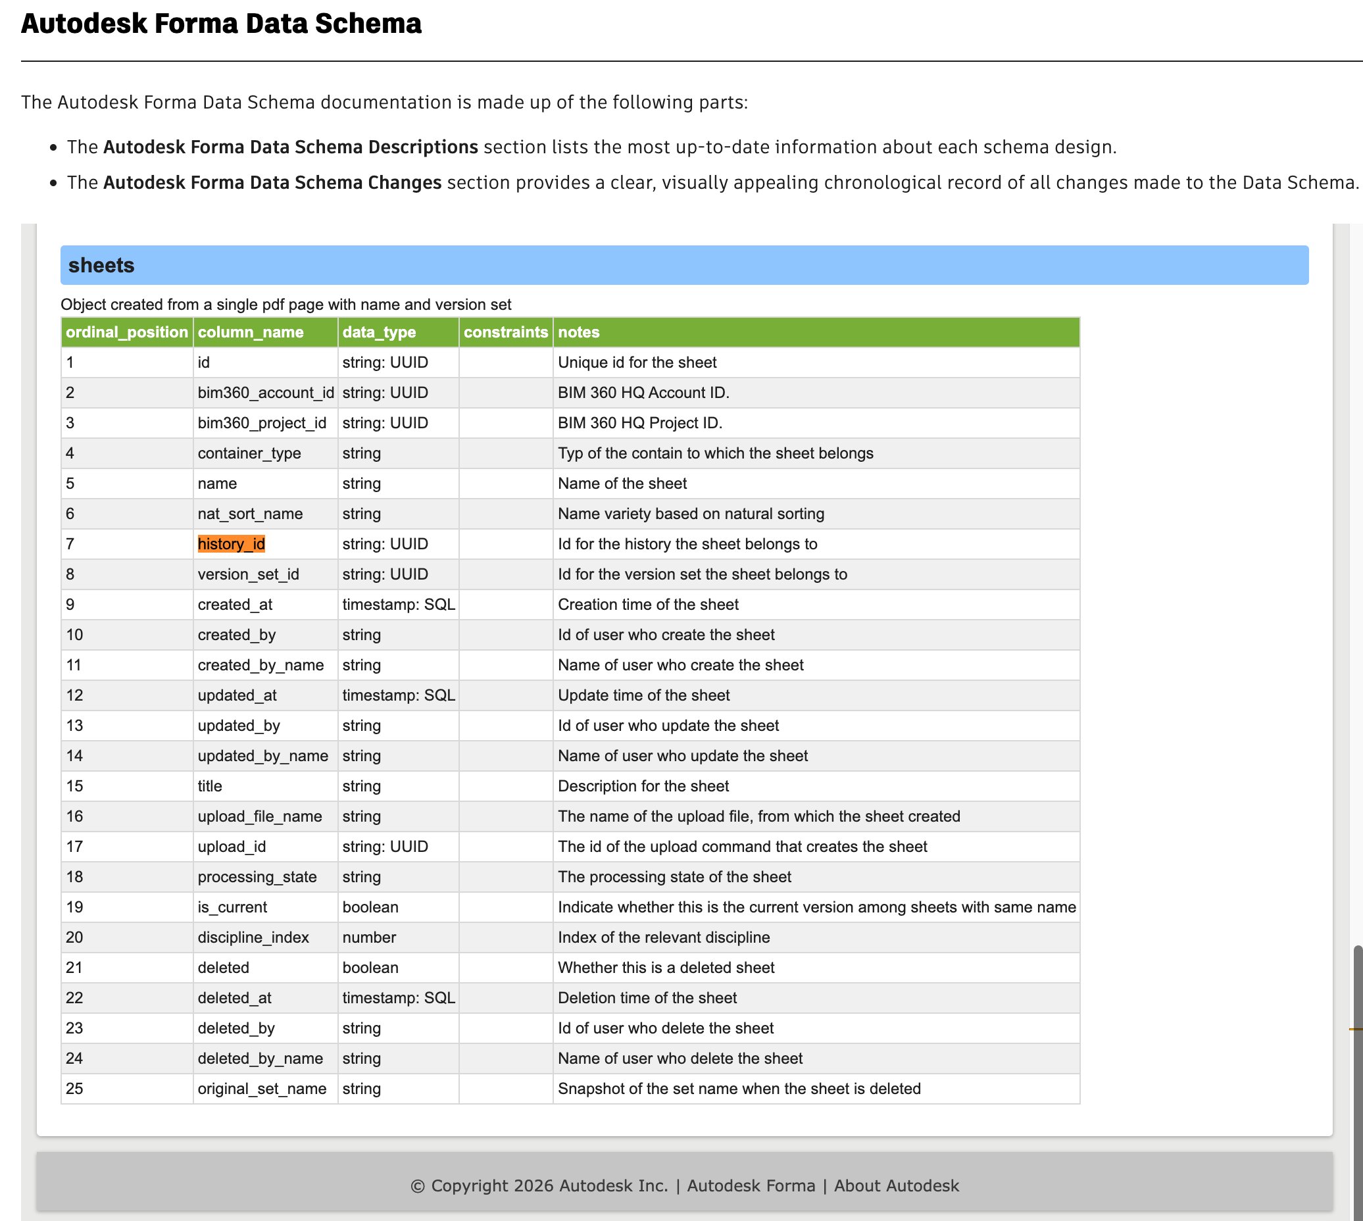This screenshot has height=1221, width=1363.
Task: Click the upload_file_name cell
Action: click(x=266, y=816)
